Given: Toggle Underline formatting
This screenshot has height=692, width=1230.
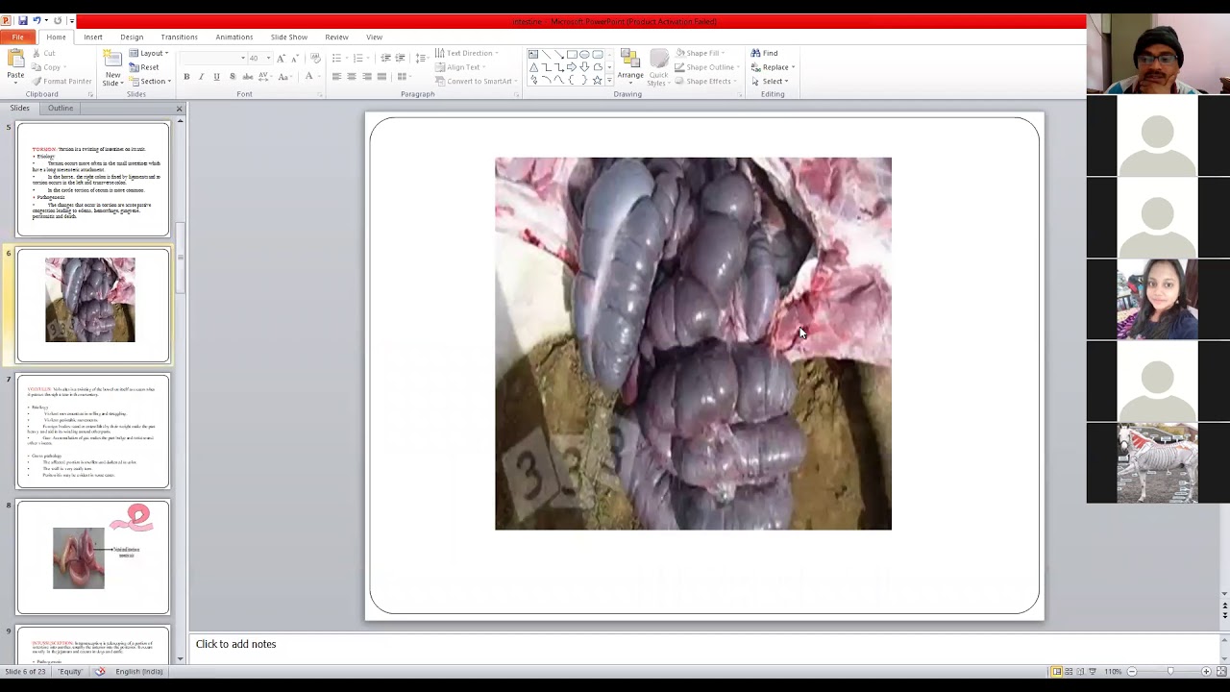Looking at the screenshot, I should [216, 77].
